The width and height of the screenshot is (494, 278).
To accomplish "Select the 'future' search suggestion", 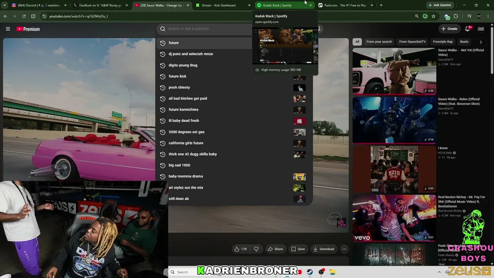I will [234, 43].
